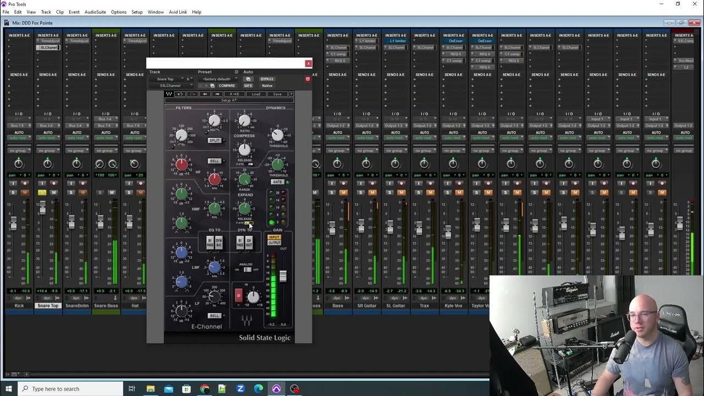The height and width of the screenshot is (396, 704).
Task: Flip the ANALOG on/off switch
Action: (248, 269)
